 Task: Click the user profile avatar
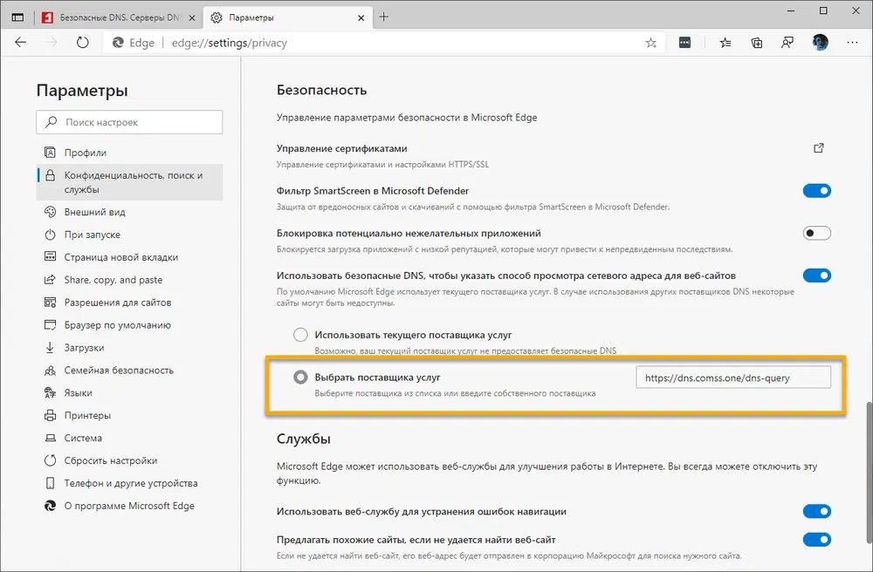pyautogui.click(x=820, y=42)
